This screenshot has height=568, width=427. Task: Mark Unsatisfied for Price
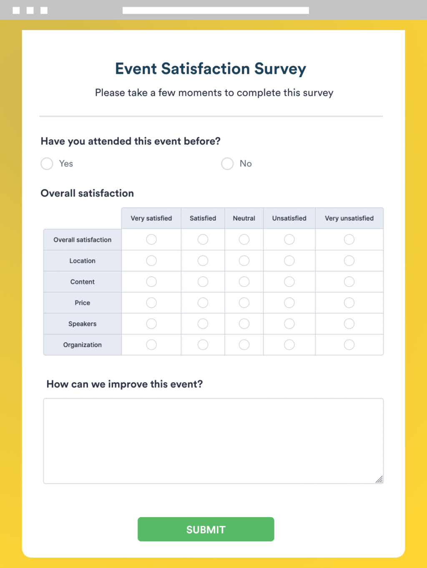coord(289,303)
